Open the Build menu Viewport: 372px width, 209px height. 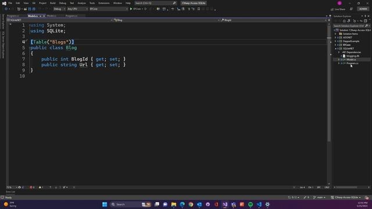53,3
